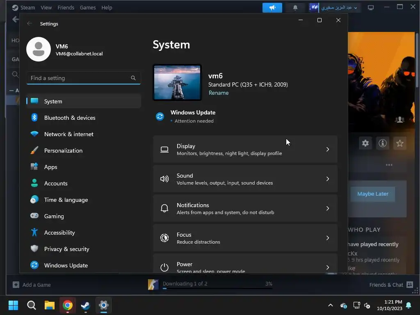This screenshot has height=315, width=420.
Task: Click the Downloading 1 of 2 progress bar
Action: 217,288
